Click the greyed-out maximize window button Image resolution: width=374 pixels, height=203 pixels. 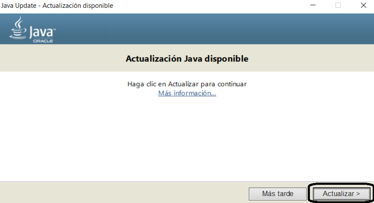tap(338, 6)
